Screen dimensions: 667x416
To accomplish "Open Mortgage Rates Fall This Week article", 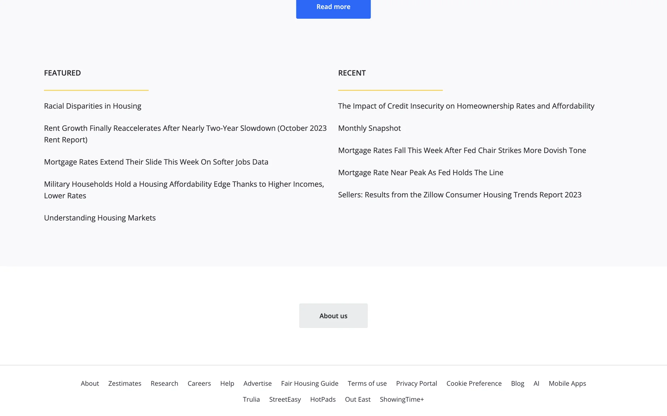I will 462,150.
